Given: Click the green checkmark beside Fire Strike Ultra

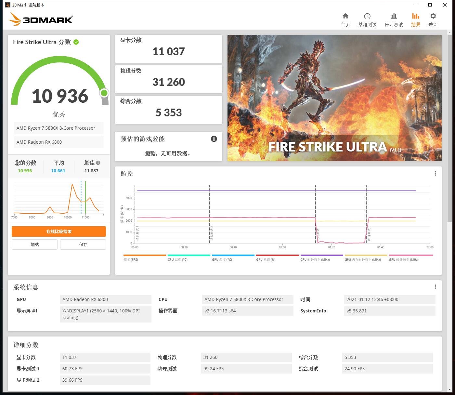Looking at the screenshot, I should click(x=76, y=42).
